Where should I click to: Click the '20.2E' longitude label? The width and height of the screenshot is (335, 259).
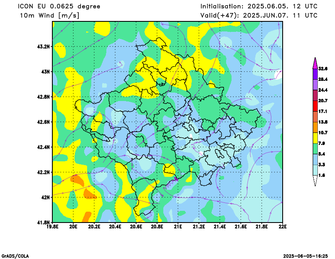[x=94, y=227]
